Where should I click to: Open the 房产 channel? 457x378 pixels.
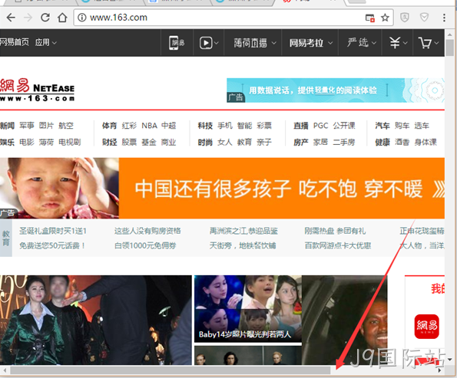click(301, 143)
